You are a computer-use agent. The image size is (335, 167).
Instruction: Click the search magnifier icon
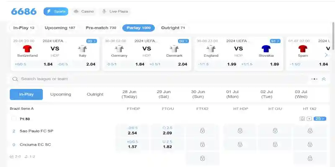pos(15,79)
